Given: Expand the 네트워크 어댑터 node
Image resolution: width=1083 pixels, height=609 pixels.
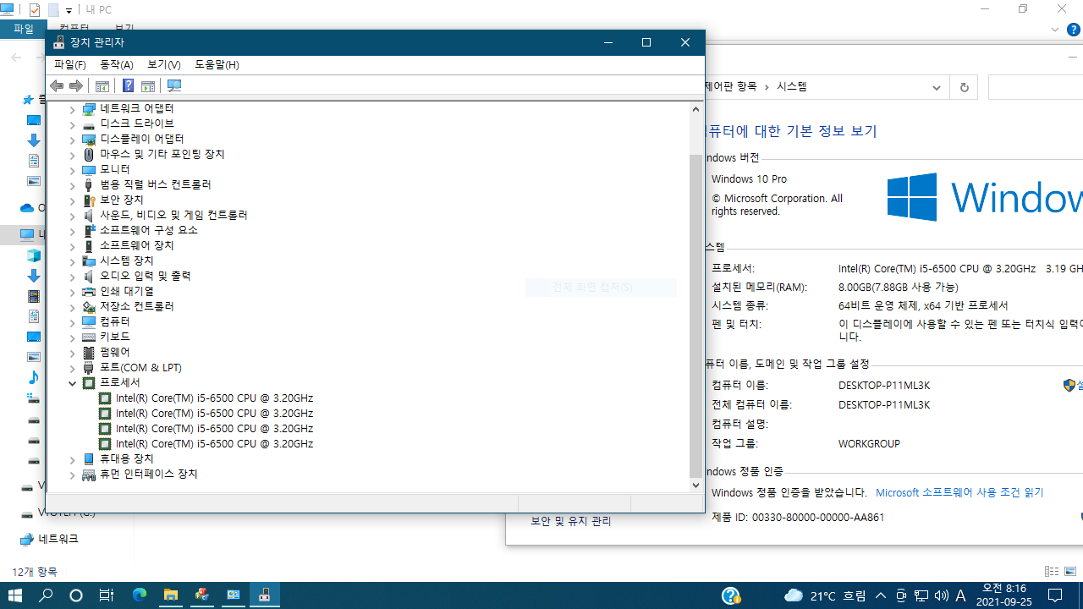Looking at the screenshot, I should click(x=73, y=109).
